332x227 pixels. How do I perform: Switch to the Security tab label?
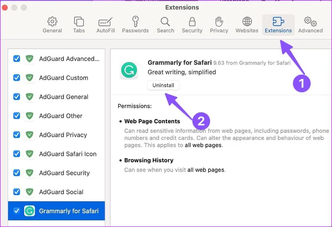[x=192, y=30]
